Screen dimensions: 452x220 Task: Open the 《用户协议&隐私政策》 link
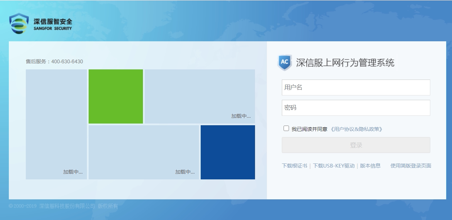click(x=356, y=129)
